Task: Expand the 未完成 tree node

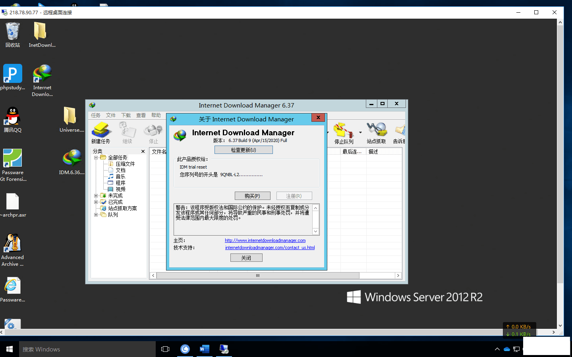Action: coord(96,196)
